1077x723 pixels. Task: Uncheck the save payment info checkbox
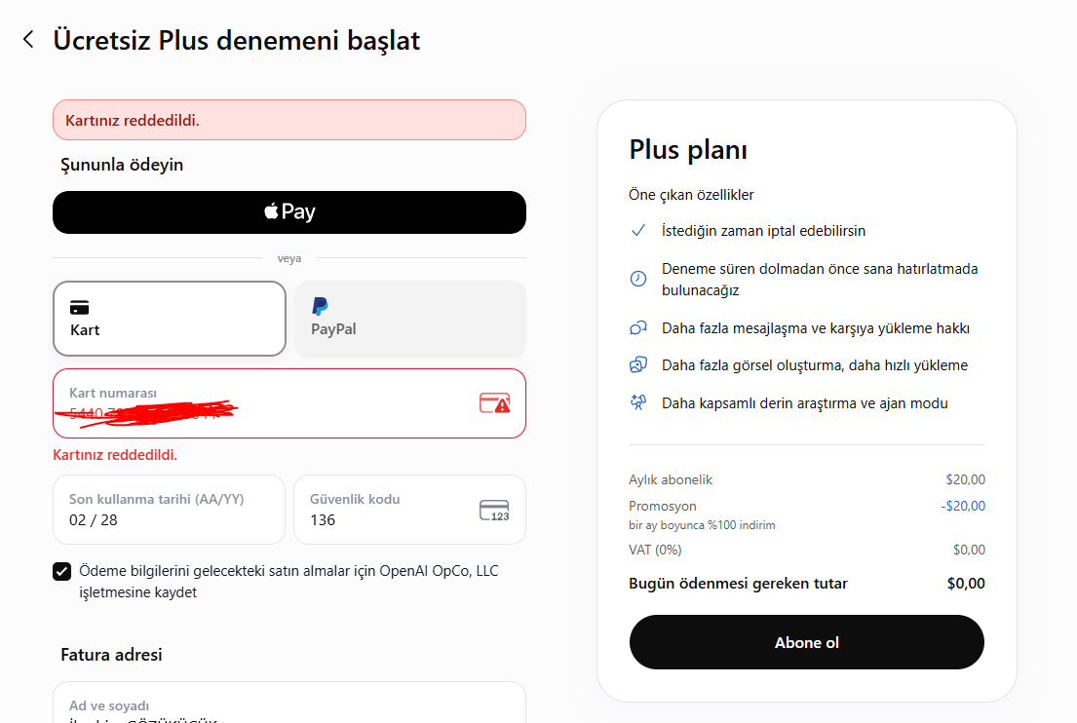point(61,571)
